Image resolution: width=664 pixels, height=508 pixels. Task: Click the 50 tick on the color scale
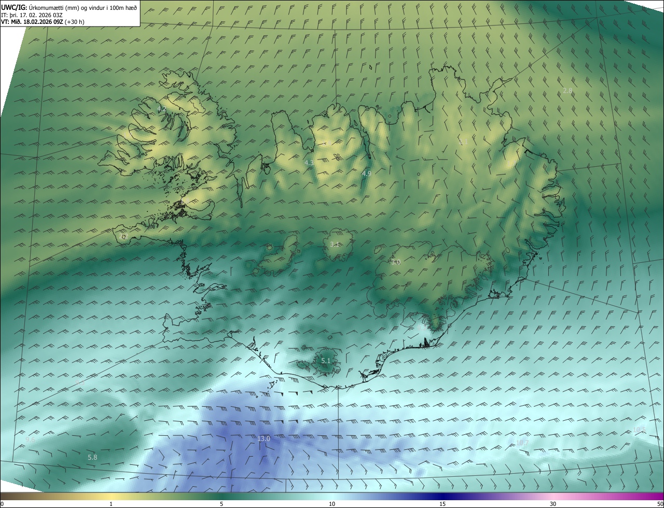pyautogui.click(x=660, y=504)
